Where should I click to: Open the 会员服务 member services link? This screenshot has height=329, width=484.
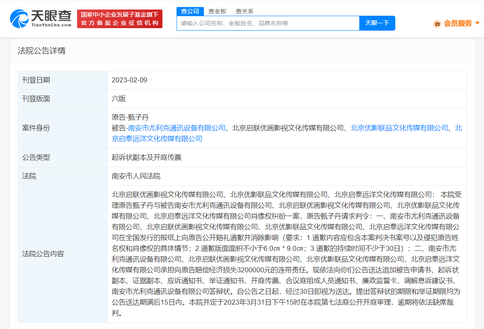[458, 24]
